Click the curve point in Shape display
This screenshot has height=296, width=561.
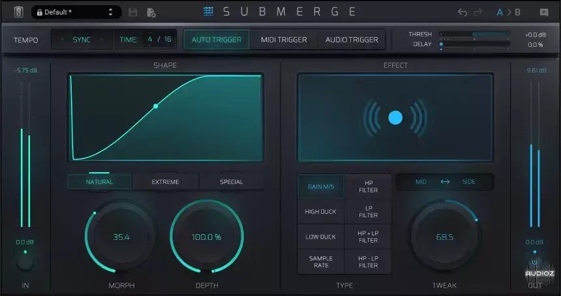click(x=155, y=106)
